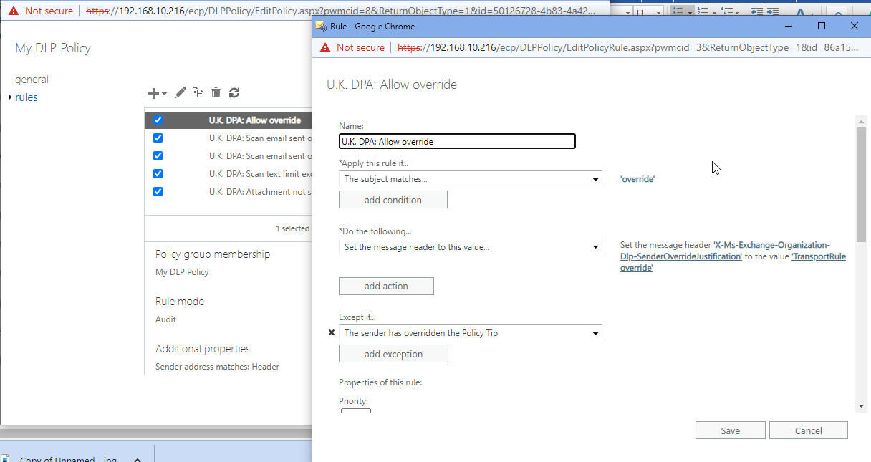Copy the selected rule using copy icon
The height and width of the screenshot is (462, 871).
coord(198,92)
